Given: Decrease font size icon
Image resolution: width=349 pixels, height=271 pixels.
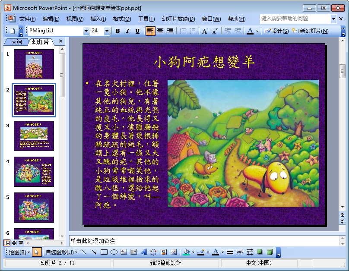Looking at the screenshot, I should [215, 31].
